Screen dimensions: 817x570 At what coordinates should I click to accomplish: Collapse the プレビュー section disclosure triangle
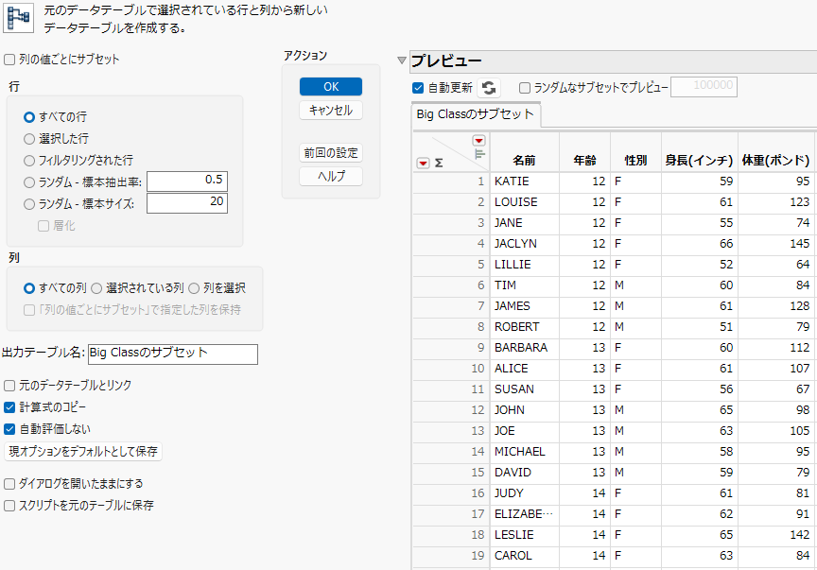click(402, 60)
